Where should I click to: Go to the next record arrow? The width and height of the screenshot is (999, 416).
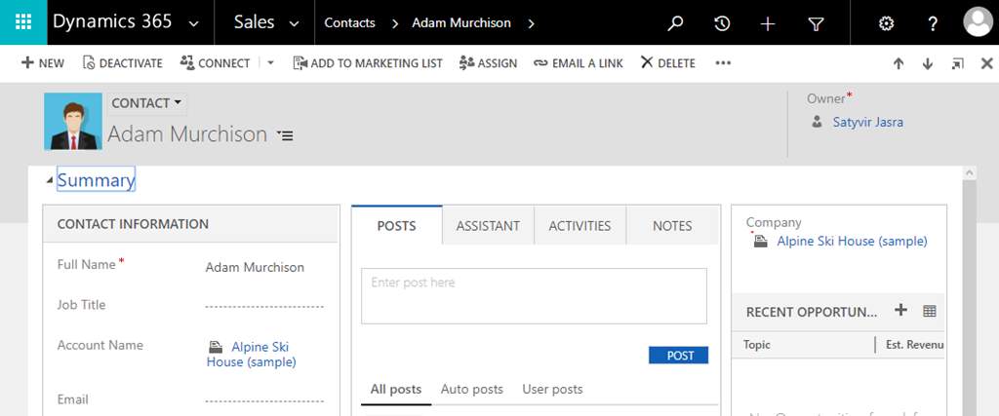[928, 63]
